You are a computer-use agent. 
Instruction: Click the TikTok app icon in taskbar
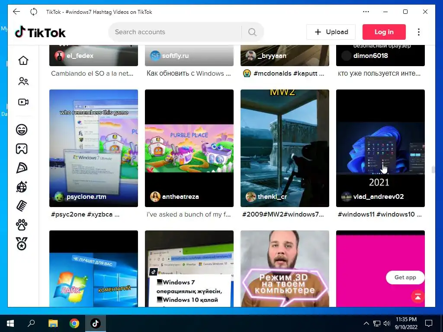(x=96, y=323)
